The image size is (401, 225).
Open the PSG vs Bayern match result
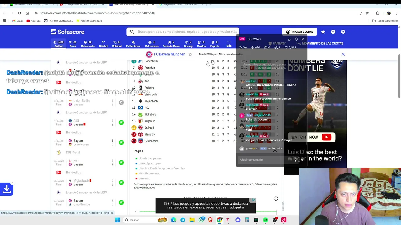pos(89,122)
